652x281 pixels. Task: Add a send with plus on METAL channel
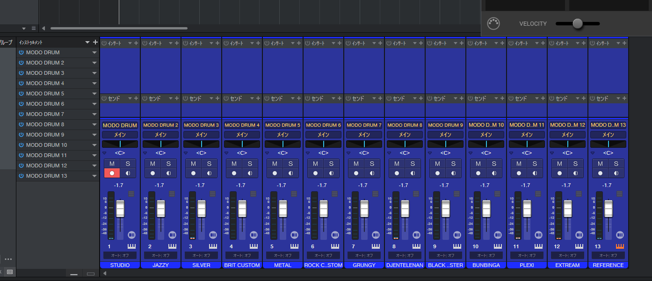pyautogui.click(x=299, y=99)
